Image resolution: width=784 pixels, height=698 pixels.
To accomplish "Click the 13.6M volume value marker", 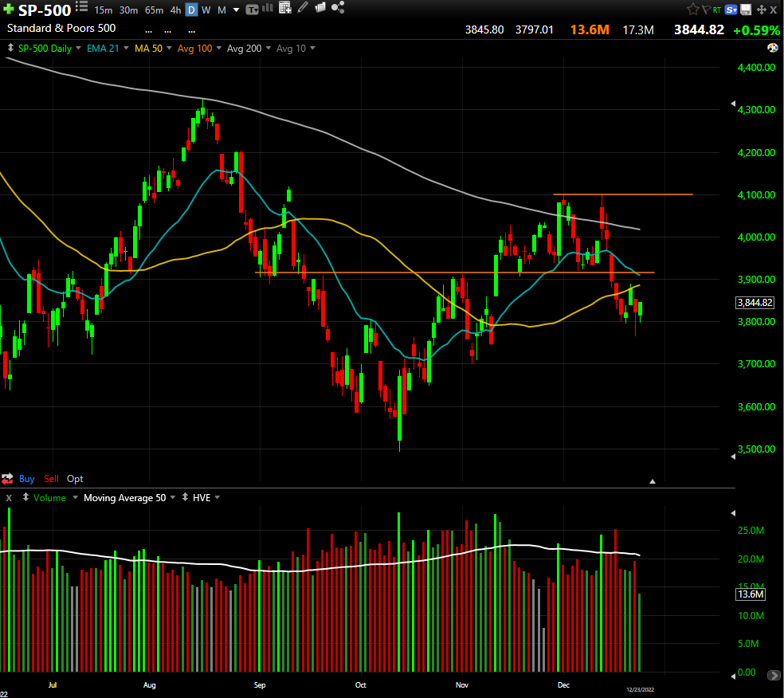I will pos(751,594).
